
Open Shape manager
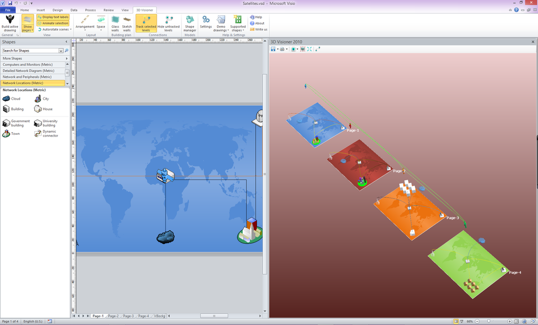[x=190, y=23]
